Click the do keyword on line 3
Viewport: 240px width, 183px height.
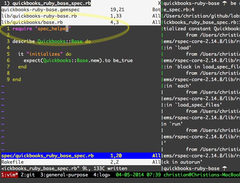(88, 42)
